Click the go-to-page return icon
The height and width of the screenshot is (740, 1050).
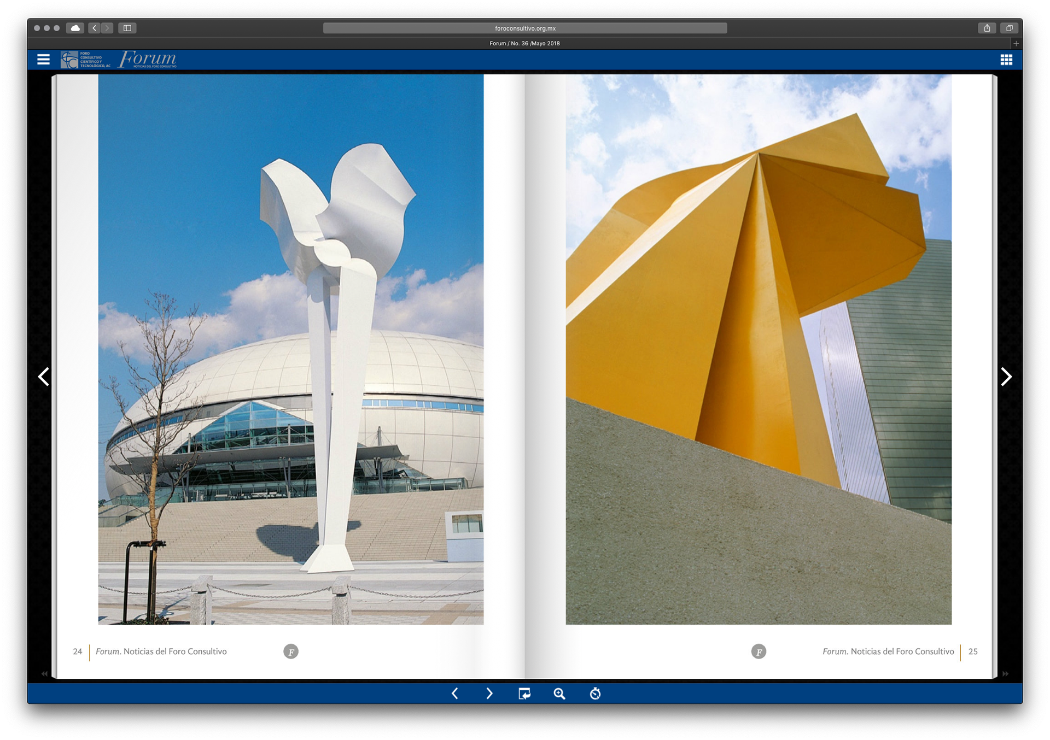pos(524,694)
